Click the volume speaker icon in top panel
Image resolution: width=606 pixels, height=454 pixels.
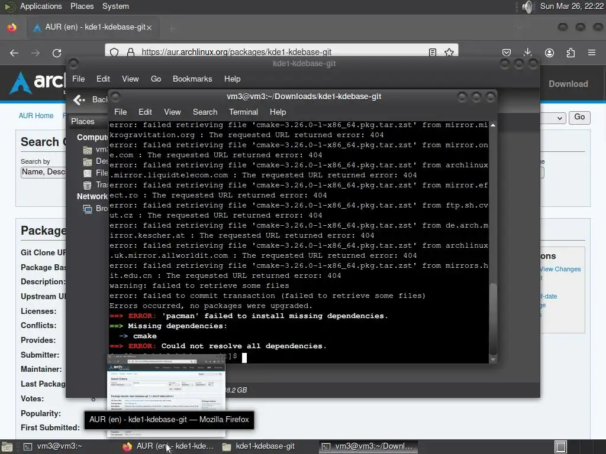(x=527, y=7)
